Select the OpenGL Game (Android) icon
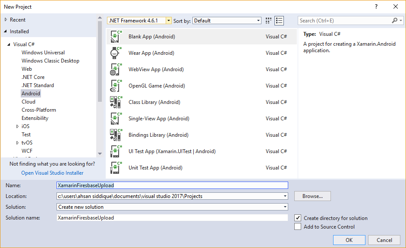This screenshot has width=406, height=248. [x=115, y=86]
